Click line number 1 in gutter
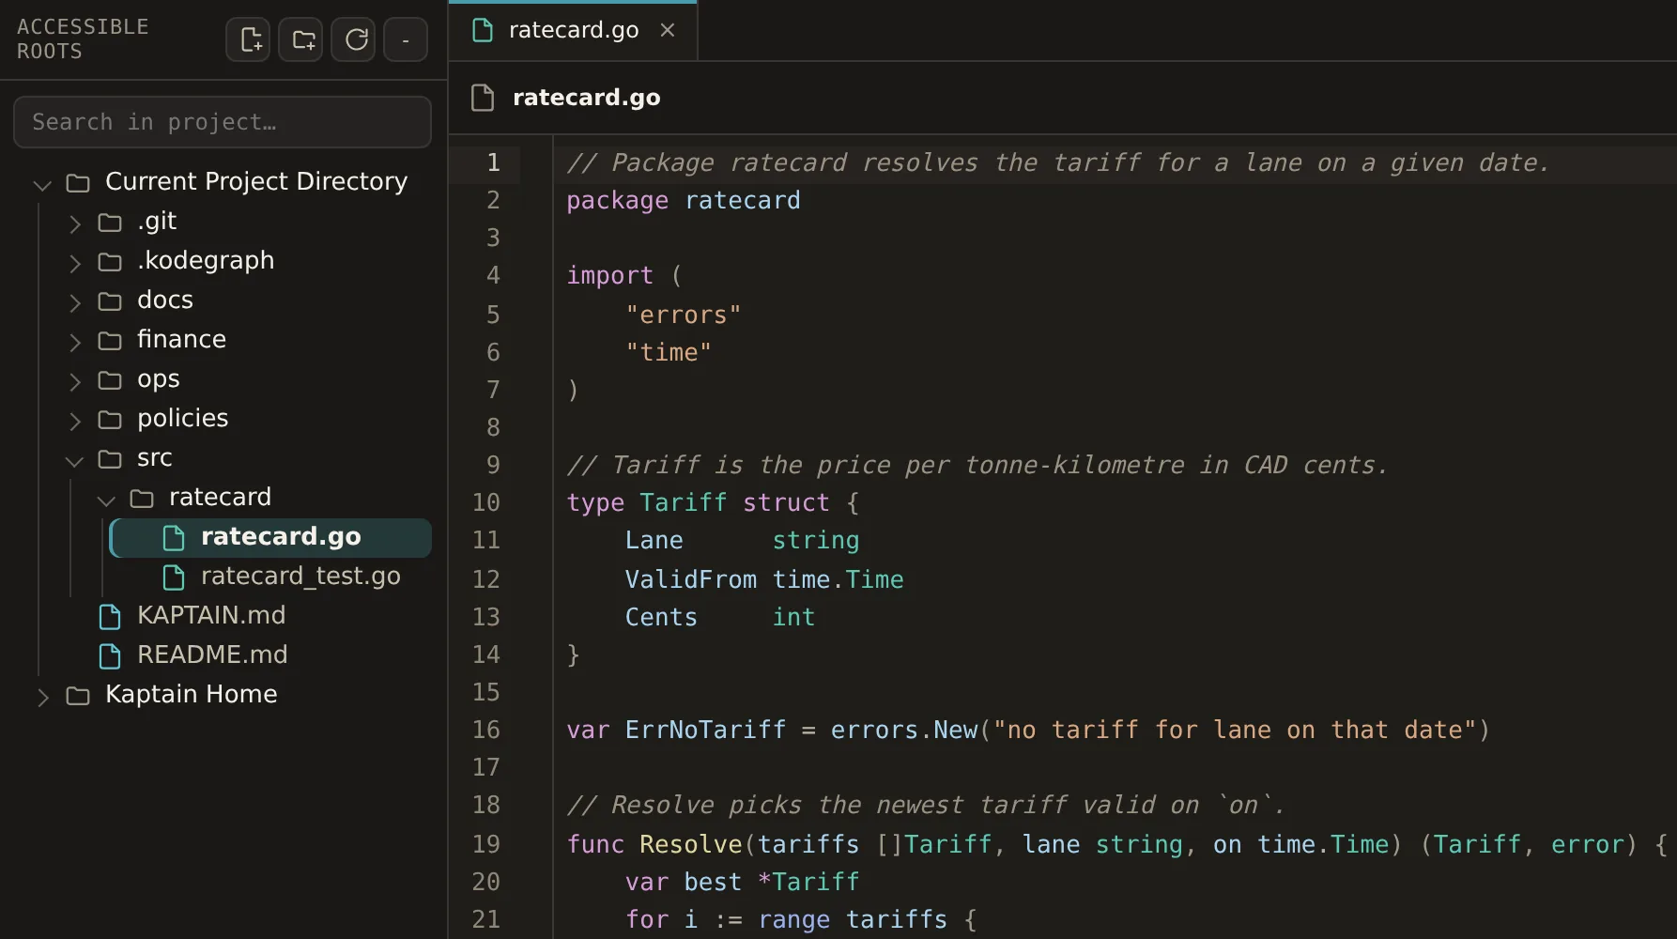 pyautogui.click(x=493, y=162)
